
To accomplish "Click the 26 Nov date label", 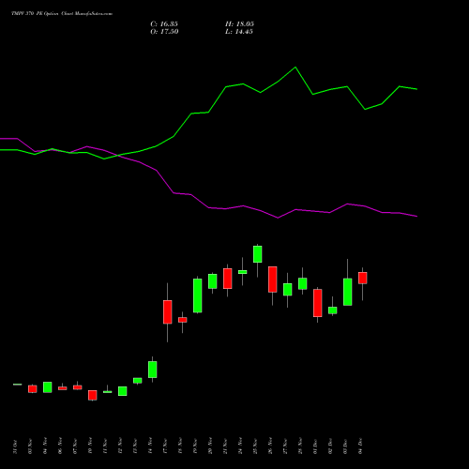I will [x=270, y=446].
